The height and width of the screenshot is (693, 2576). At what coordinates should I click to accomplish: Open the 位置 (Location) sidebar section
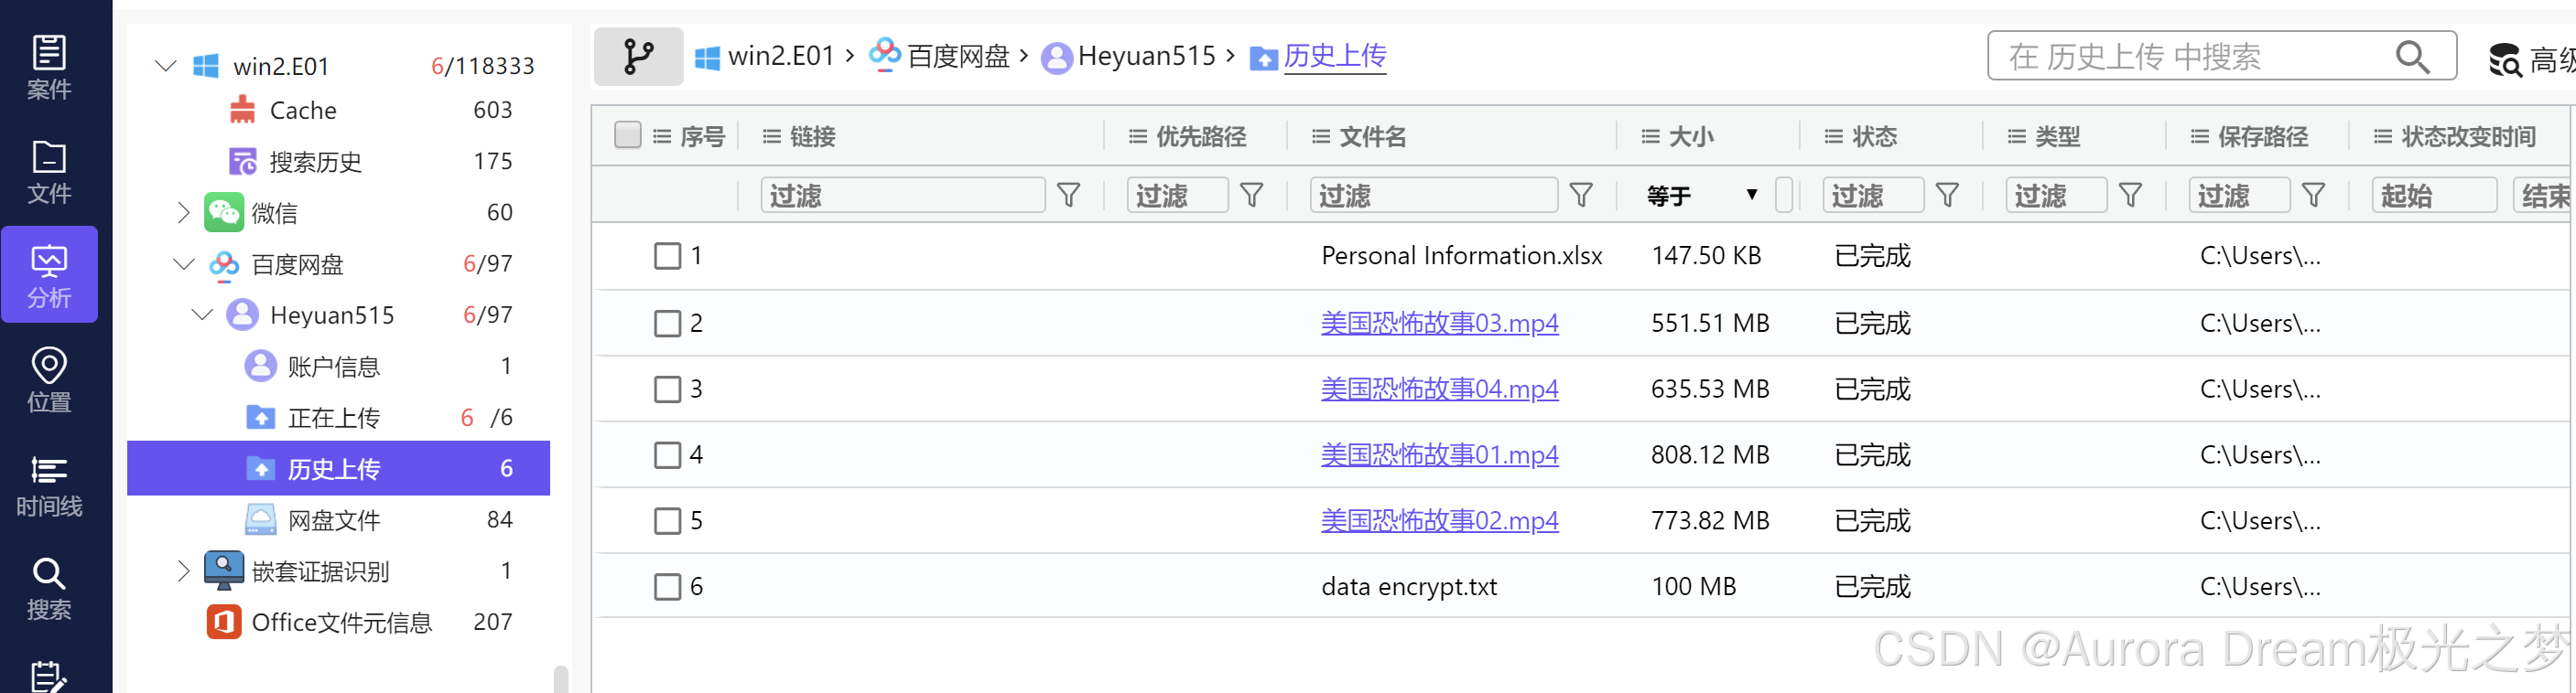click(x=49, y=379)
